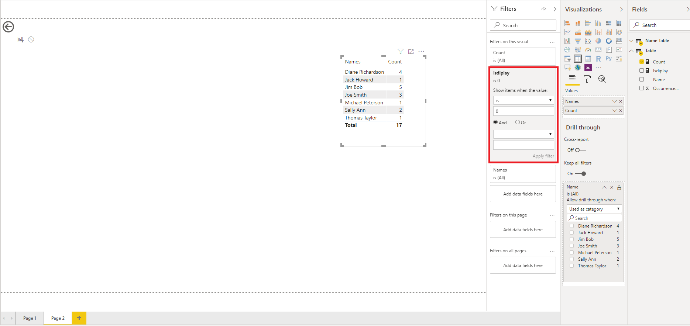
Task: Select the Matrix visual
Action: [588, 59]
